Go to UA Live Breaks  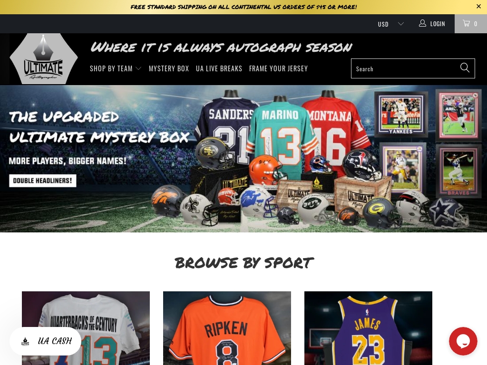click(219, 68)
